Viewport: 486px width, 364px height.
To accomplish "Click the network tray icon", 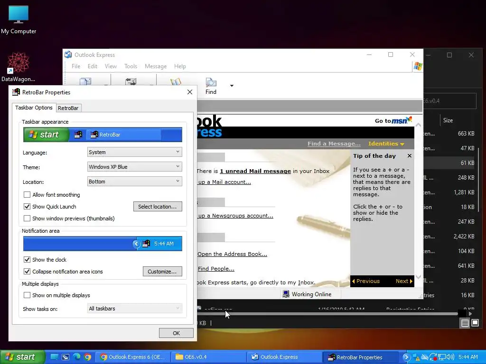I will (442, 357).
